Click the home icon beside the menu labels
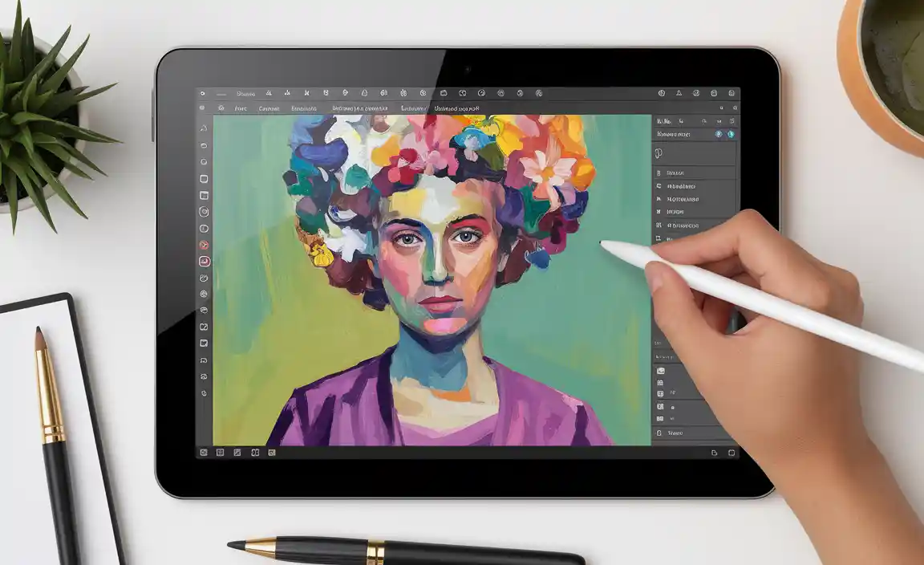 click(221, 108)
